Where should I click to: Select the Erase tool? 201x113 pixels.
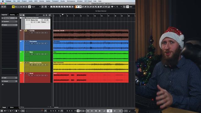click(85, 7)
